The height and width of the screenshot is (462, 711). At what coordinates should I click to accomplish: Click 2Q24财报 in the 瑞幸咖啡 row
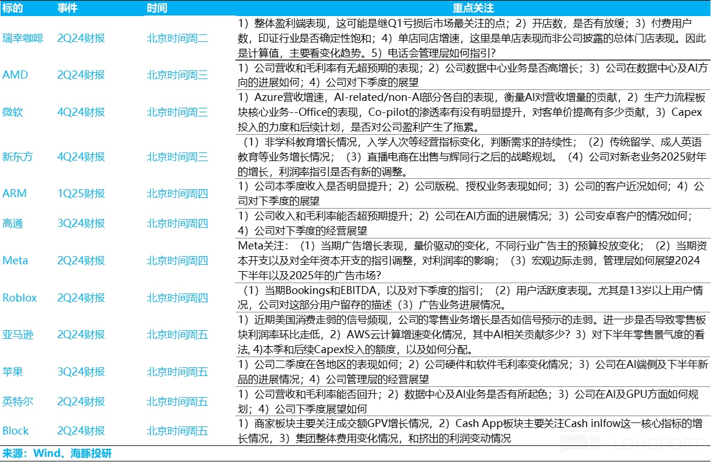[x=81, y=39]
